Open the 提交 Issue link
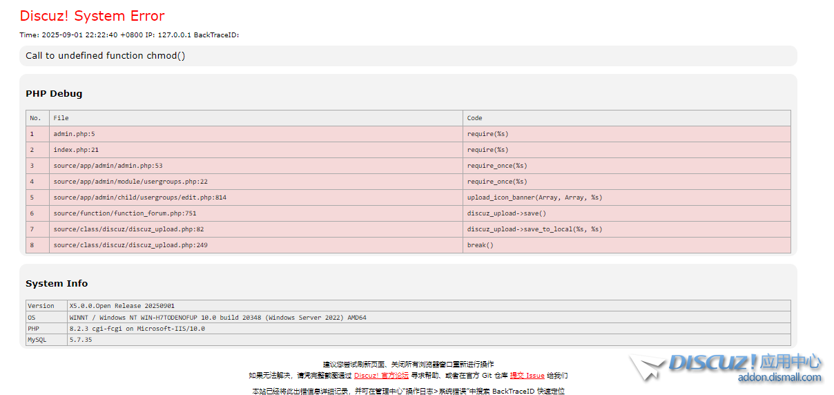 click(527, 376)
